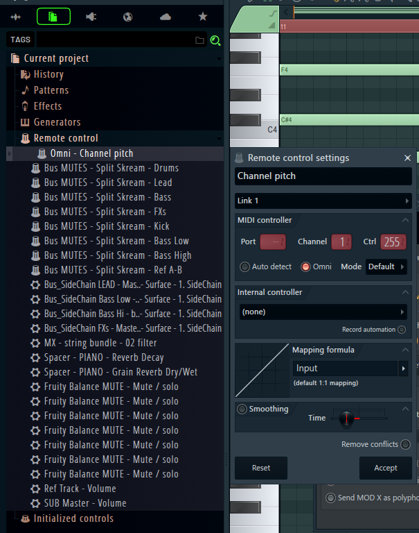Enable the Auto detect option
The height and width of the screenshot is (533, 419).
245,266
